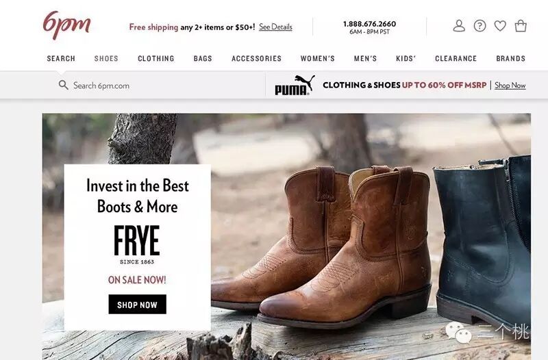This screenshot has width=548, height=360.
Task: Click the search magnifier icon
Action: (x=63, y=85)
